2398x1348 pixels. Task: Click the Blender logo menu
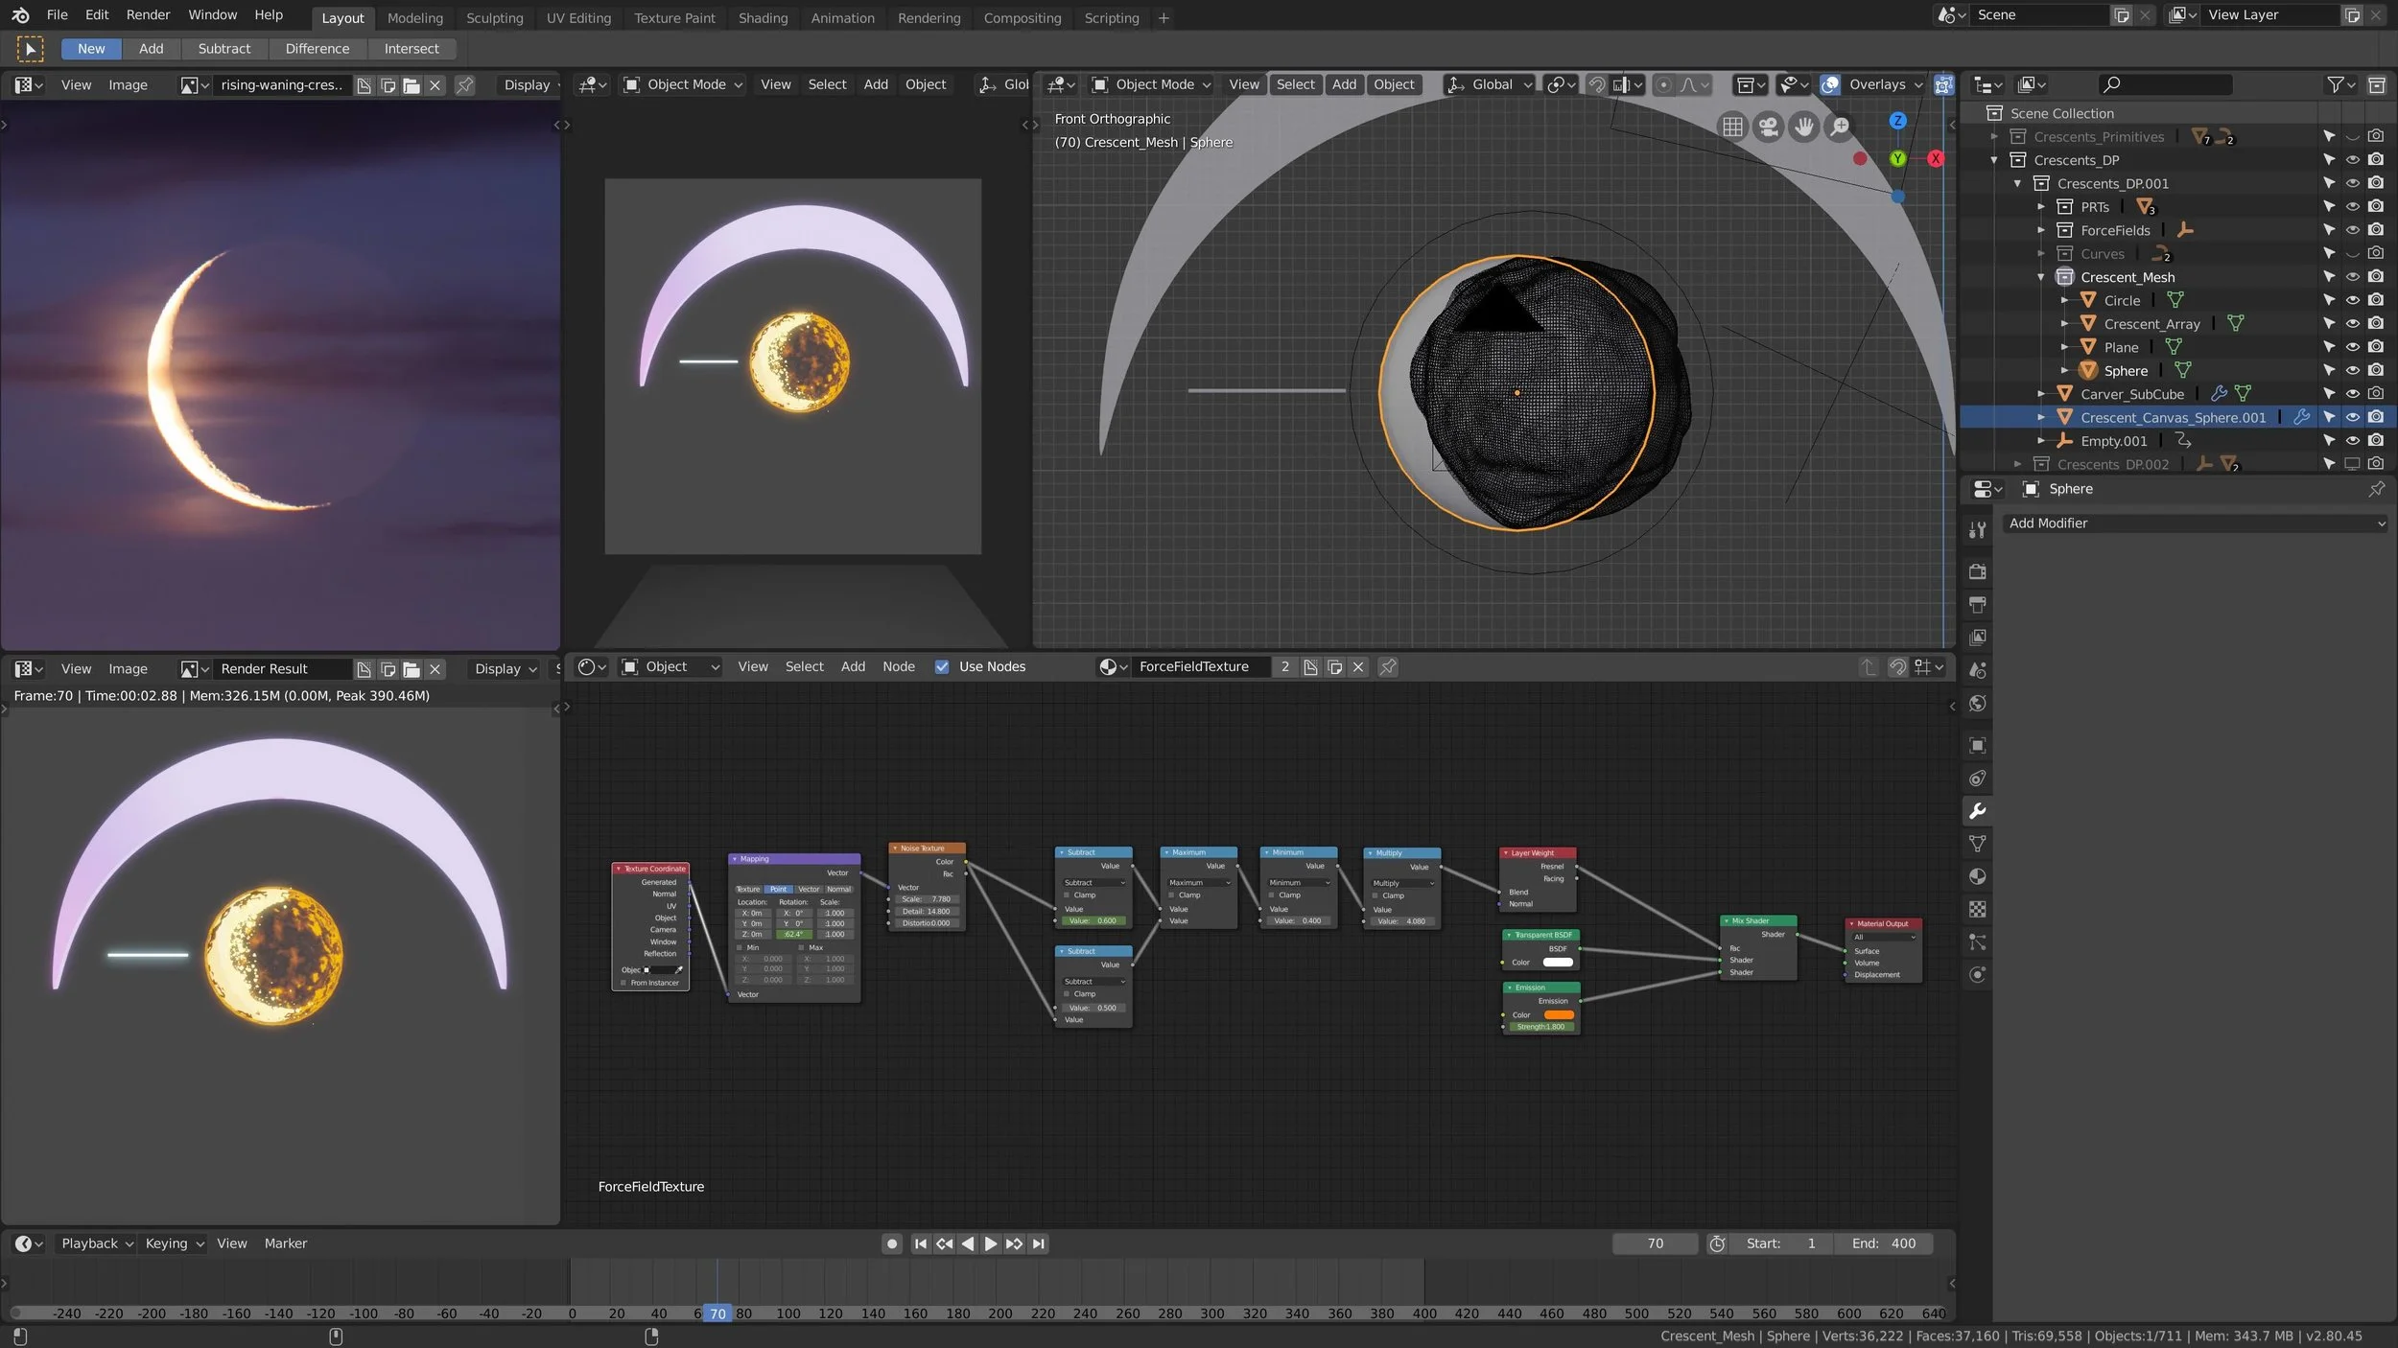[x=20, y=15]
